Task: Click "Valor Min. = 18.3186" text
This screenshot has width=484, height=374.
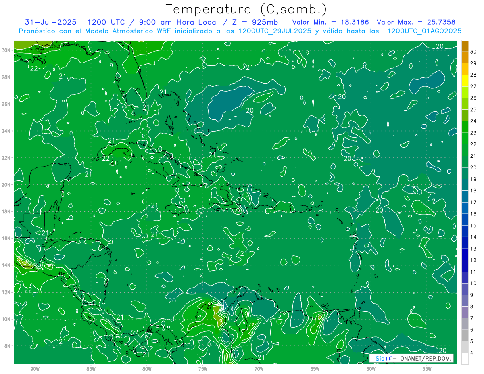Action: (x=331, y=22)
